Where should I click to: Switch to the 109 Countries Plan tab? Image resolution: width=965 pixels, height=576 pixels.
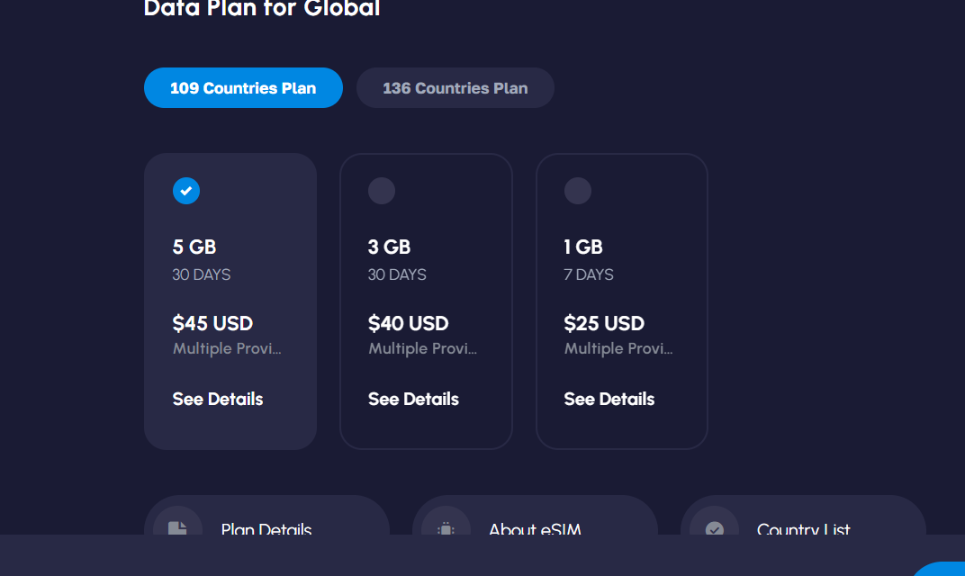243,88
